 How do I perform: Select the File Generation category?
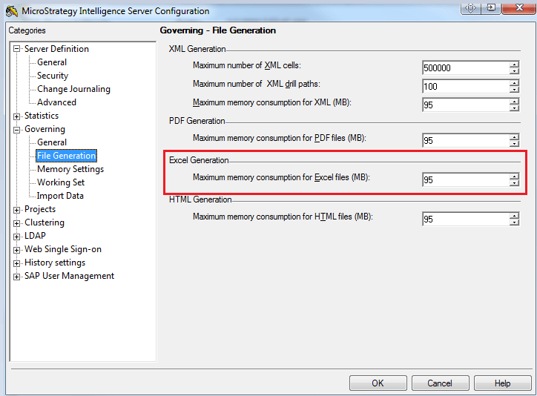tap(67, 156)
